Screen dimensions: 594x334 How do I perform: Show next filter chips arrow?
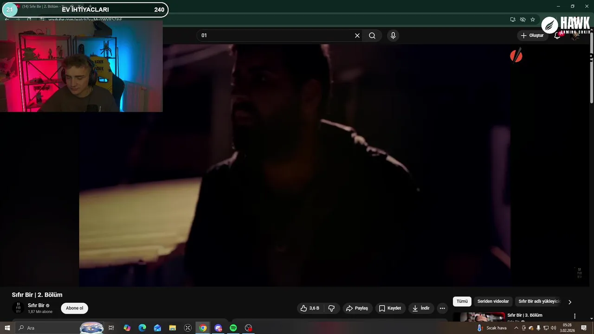[570, 302]
